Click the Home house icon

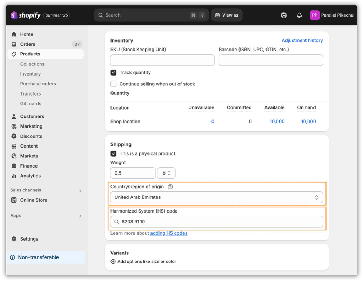tap(14, 34)
